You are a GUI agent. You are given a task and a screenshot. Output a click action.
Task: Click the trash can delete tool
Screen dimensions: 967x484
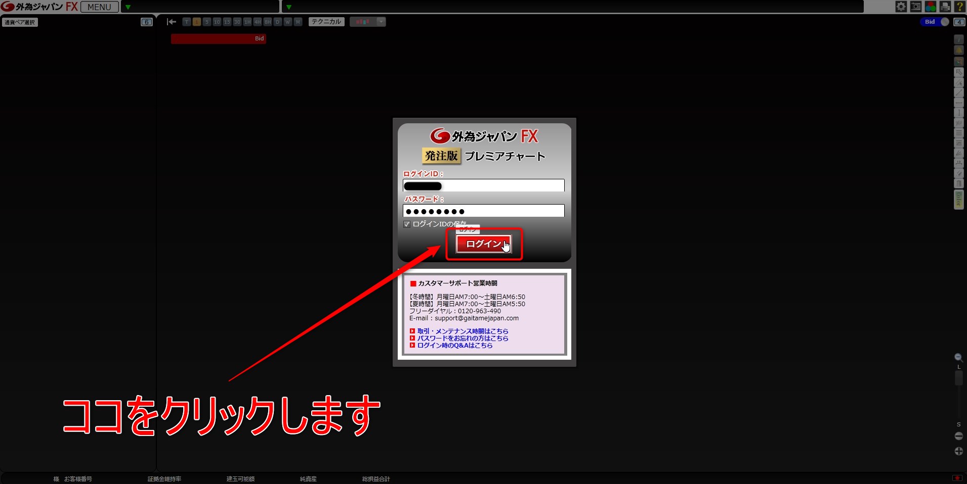tap(958, 183)
